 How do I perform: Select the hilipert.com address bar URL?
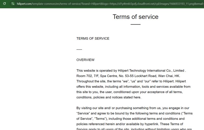[110, 4]
